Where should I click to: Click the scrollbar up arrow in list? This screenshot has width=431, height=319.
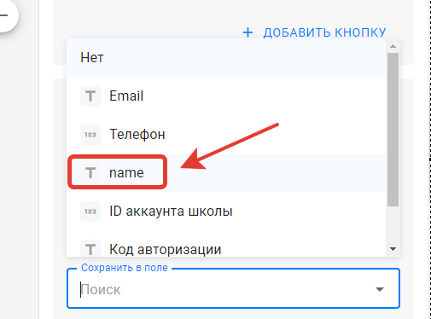pyautogui.click(x=393, y=46)
